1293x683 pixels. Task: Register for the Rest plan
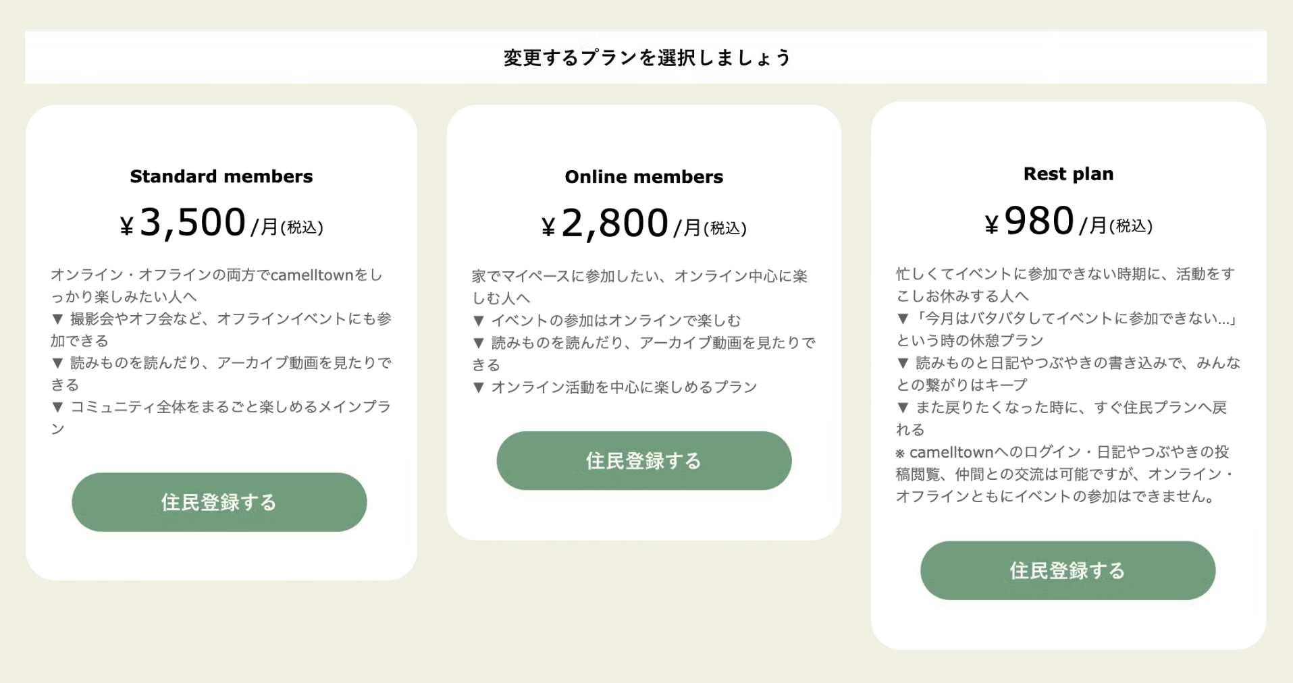pyautogui.click(x=1067, y=570)
